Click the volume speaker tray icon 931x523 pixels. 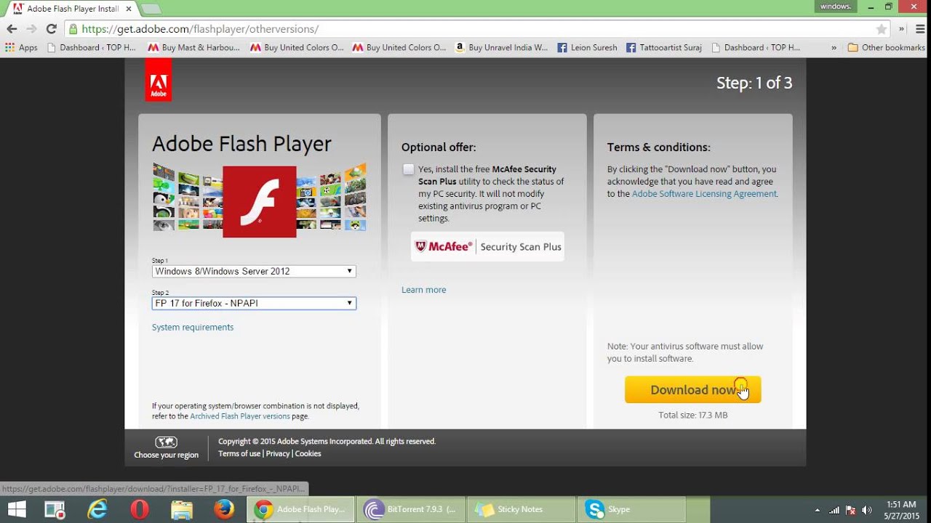point(866,510)
